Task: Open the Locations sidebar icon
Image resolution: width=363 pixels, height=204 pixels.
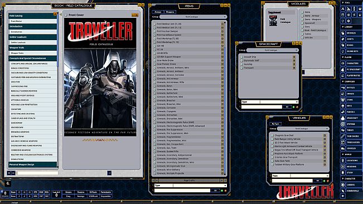Action: (343, 161)
